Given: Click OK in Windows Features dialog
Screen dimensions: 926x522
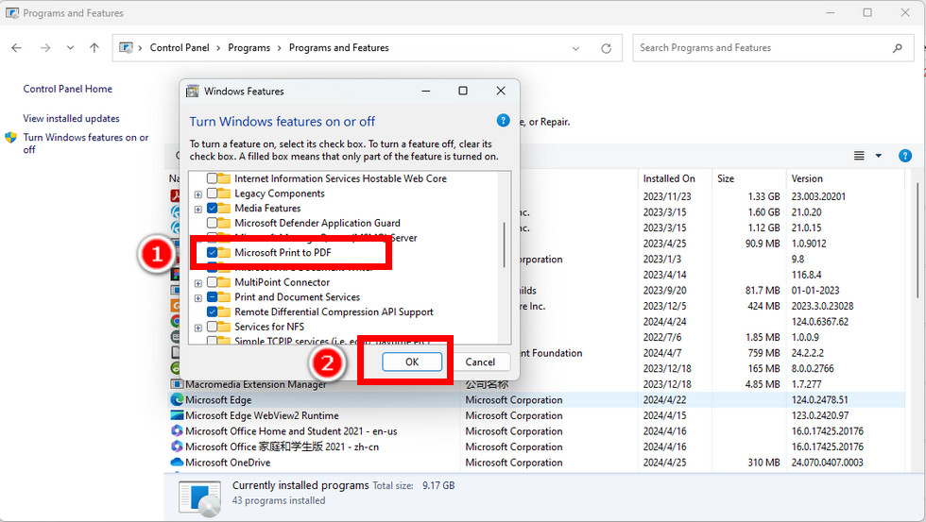Looking at the screenshot, I should click(412, 362).
